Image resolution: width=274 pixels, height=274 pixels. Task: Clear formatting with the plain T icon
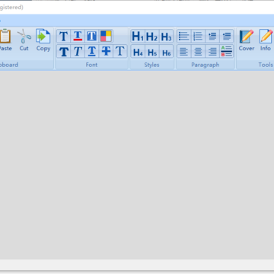(120, 52)
